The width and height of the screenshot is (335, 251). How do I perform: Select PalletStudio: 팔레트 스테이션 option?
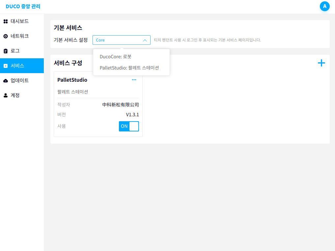[x=131, y=68]
